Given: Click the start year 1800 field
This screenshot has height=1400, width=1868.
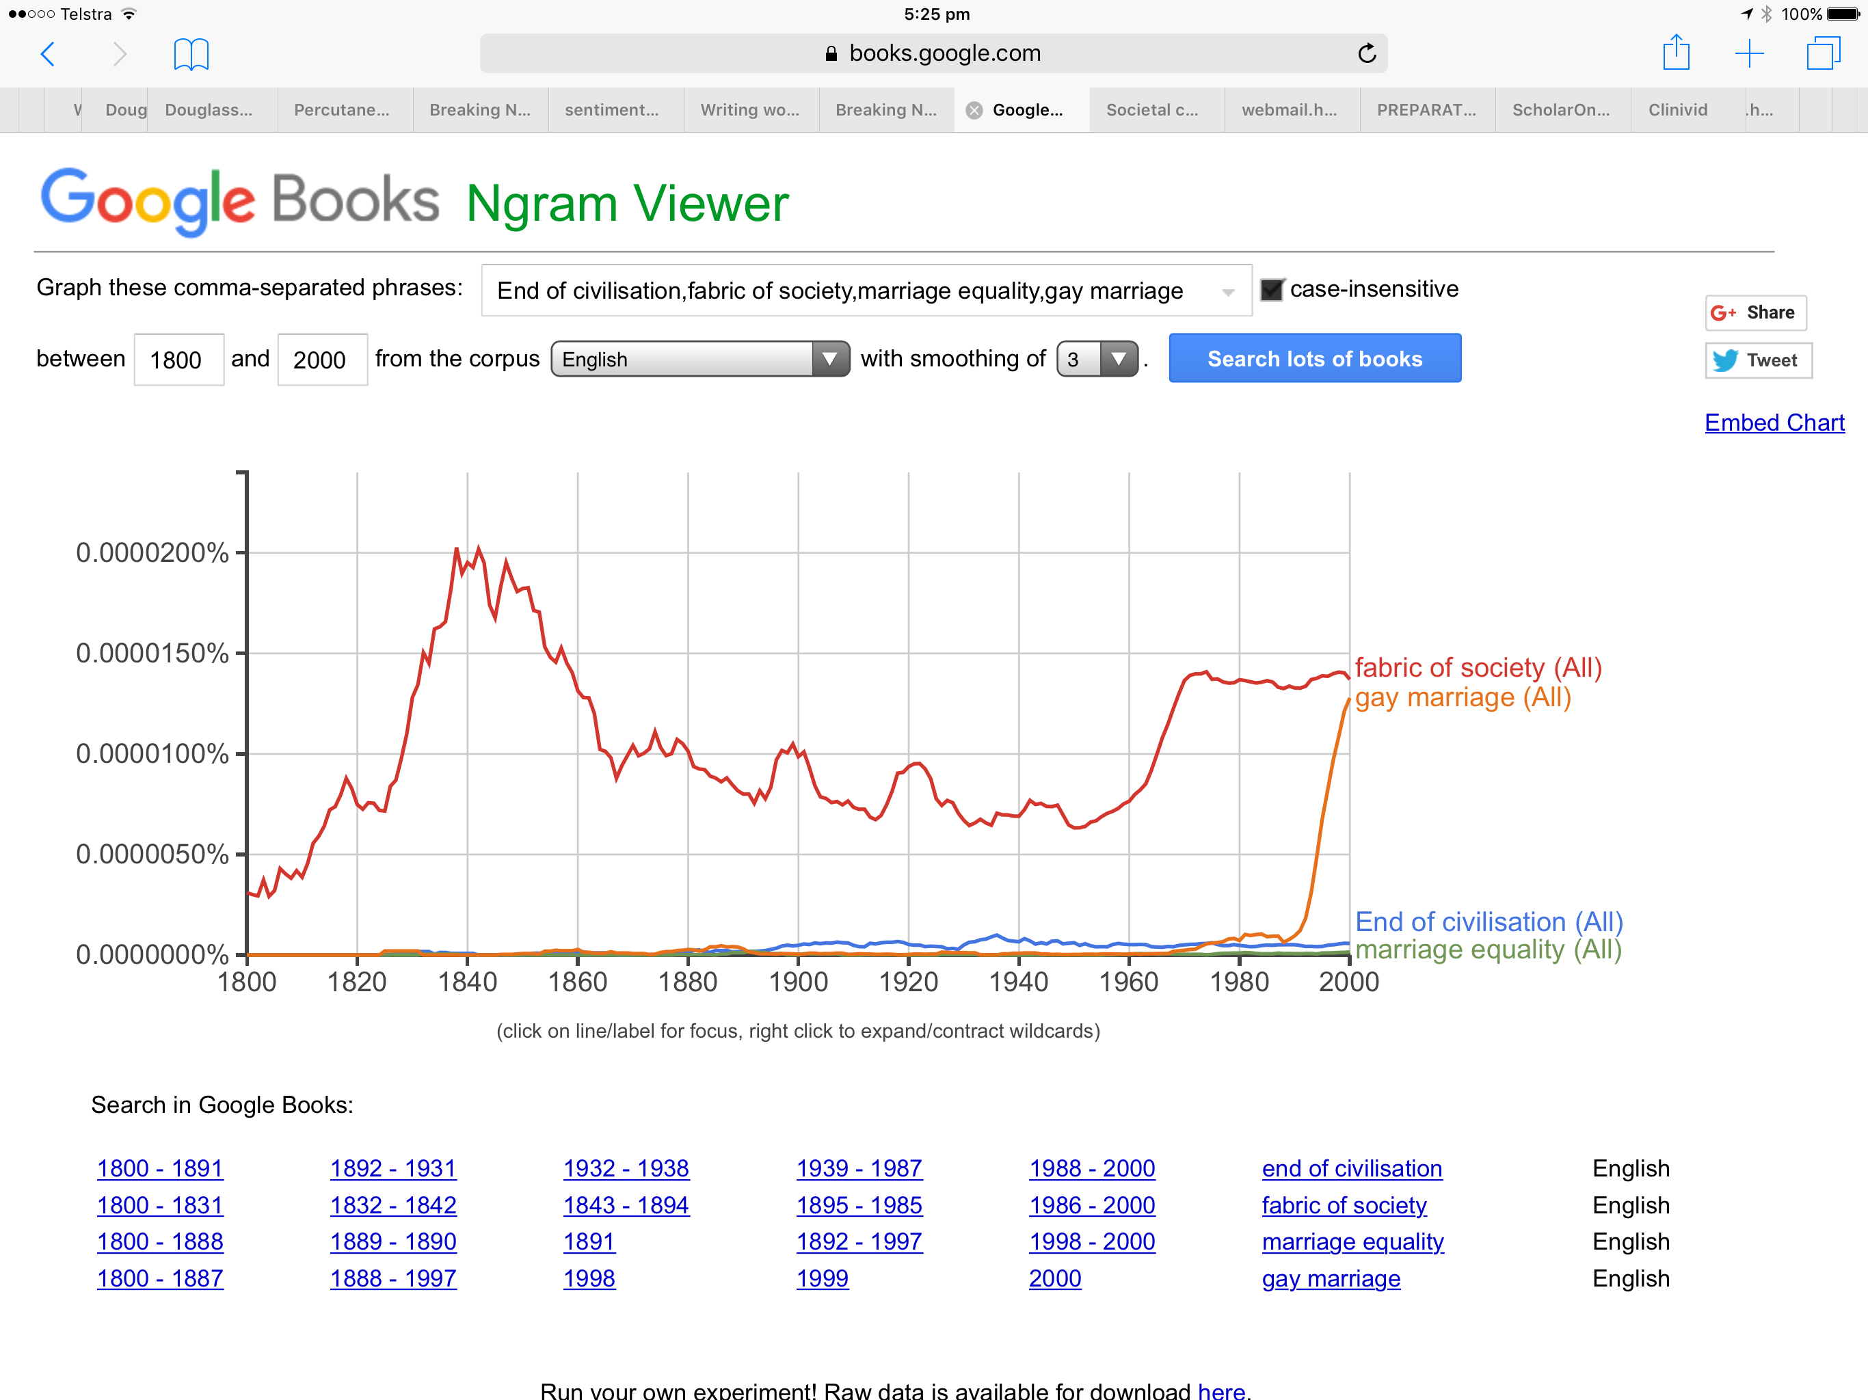Looking at the screenshot, I should (x=178, y=360).
